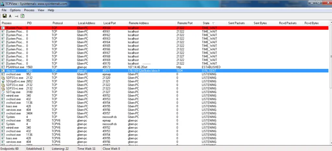332x151 pixels.
Task: Sort by the Remote Address column header
Action: 151,23
